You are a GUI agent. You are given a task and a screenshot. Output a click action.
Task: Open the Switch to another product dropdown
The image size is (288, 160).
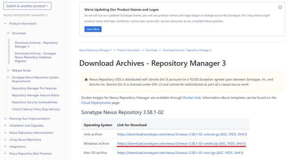[28, 6]
